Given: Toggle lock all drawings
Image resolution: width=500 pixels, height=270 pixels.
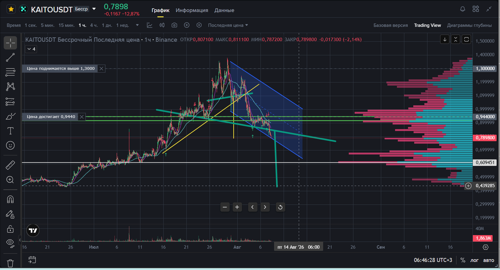Looking at the screenshot, I should tap(10, 229).
